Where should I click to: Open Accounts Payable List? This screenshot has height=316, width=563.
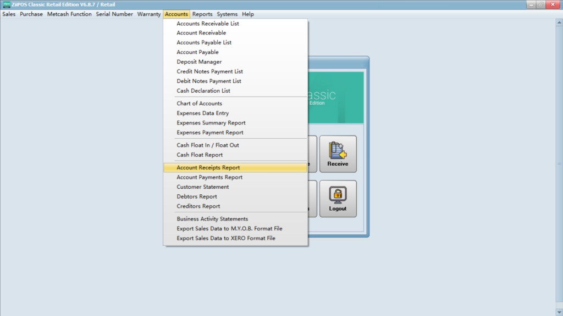tap(235, 42)
